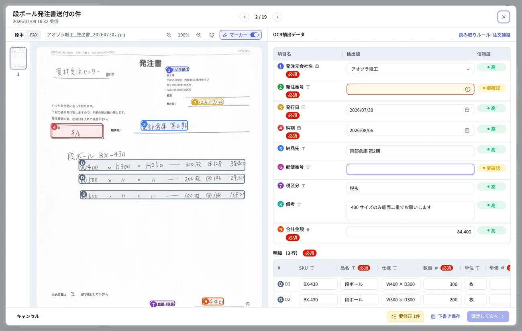Go to previous document arrow

[x=244, y=17]
